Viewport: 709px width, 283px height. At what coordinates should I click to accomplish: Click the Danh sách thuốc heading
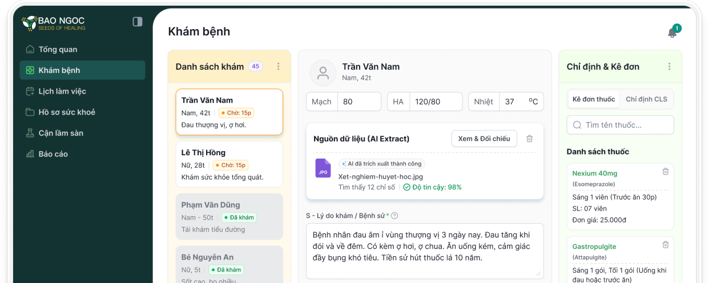598,152
